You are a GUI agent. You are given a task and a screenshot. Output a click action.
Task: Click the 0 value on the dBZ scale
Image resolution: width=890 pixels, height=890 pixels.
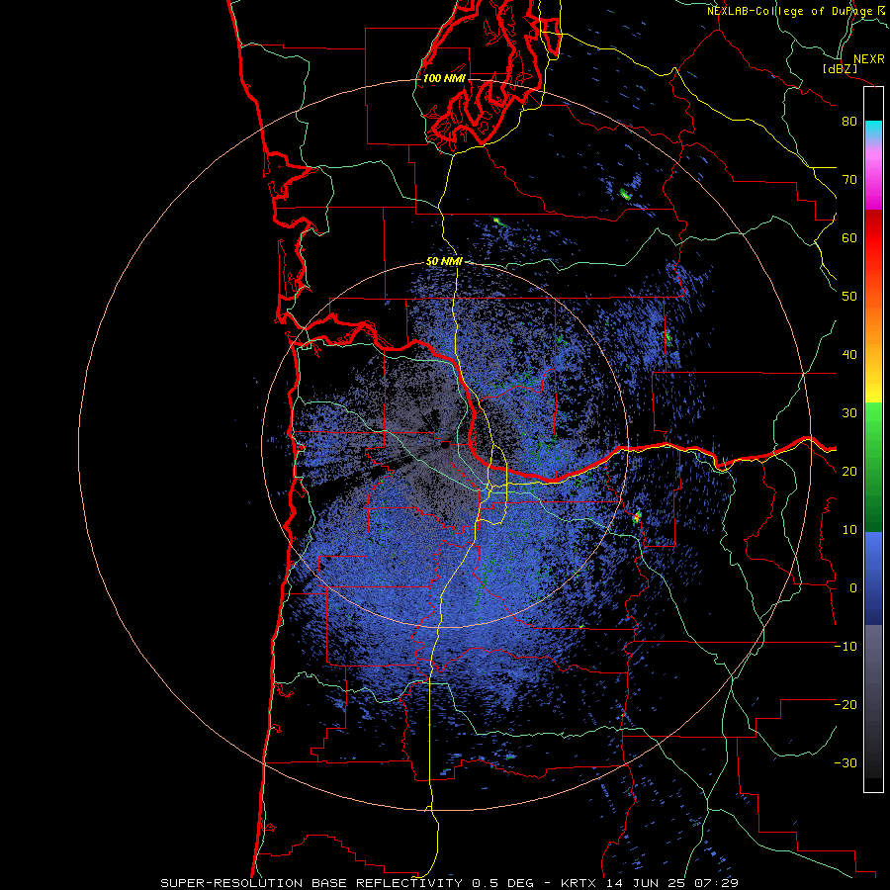(x=853, y=588)
